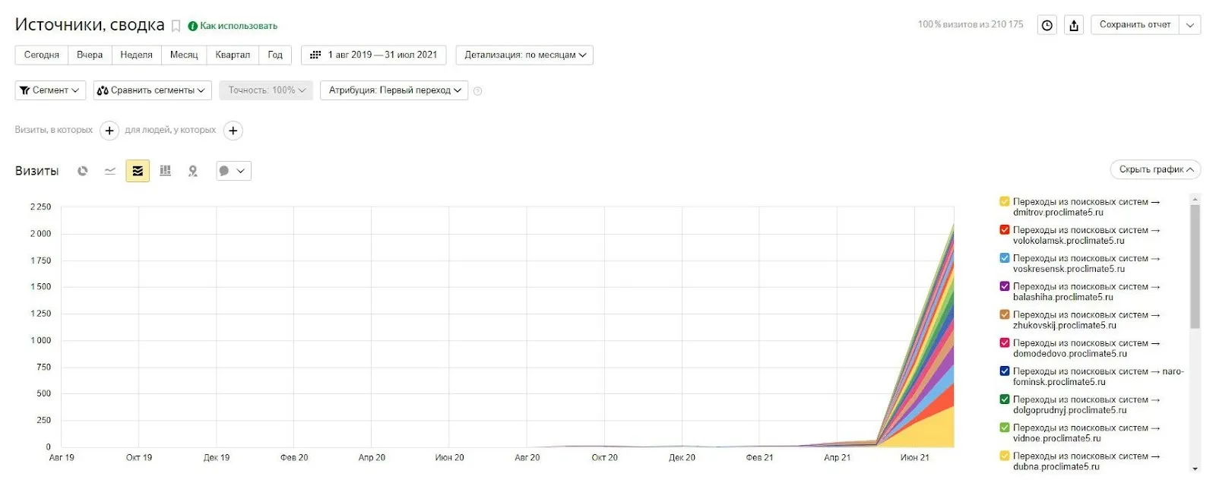Click the bookmark icon beside the report title
Screen dimensions: 1216x486
176,26
